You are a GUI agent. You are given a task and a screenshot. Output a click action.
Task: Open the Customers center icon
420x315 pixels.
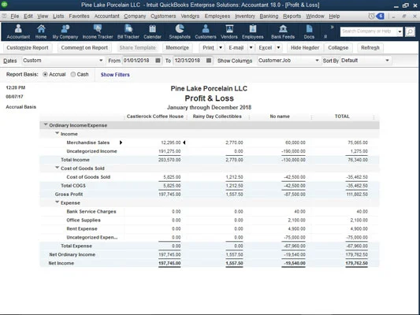click(x=206, y=31)
